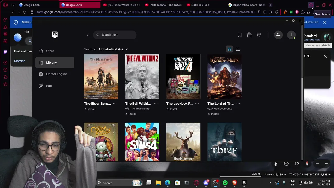This screenshot has width=334, height=188.
Task: Open the friends list icon
Action: coord(278,35)
